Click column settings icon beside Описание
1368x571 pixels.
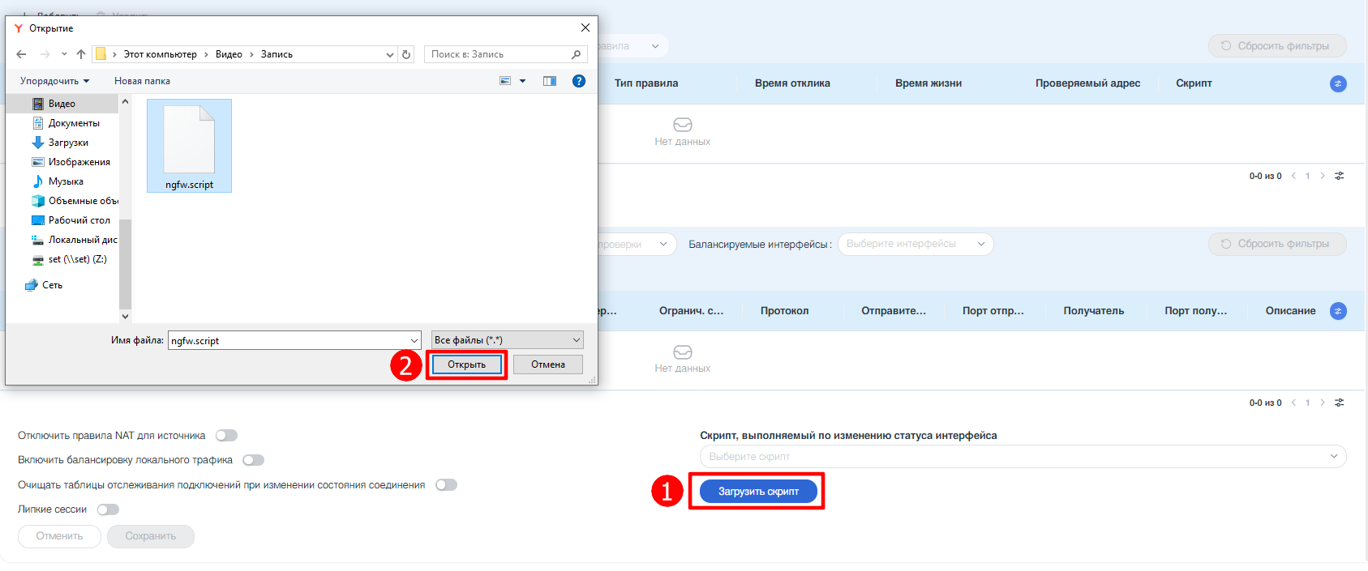click(x=1338, y=311)
